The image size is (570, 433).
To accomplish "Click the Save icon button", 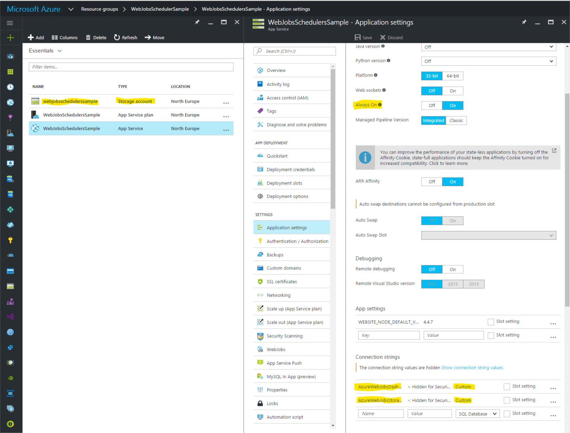I will click(x=363, y=38).
